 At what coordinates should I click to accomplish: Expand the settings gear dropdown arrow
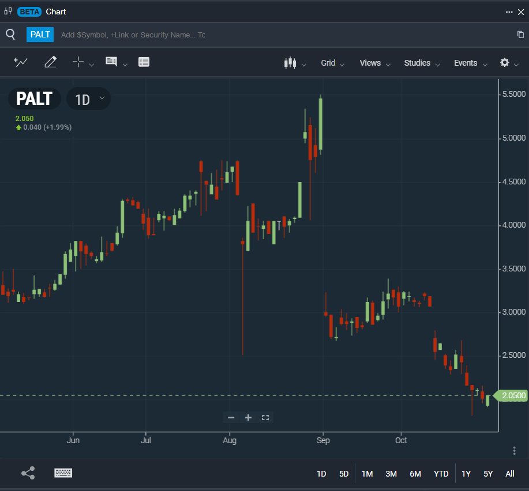(x=516, y=65)
